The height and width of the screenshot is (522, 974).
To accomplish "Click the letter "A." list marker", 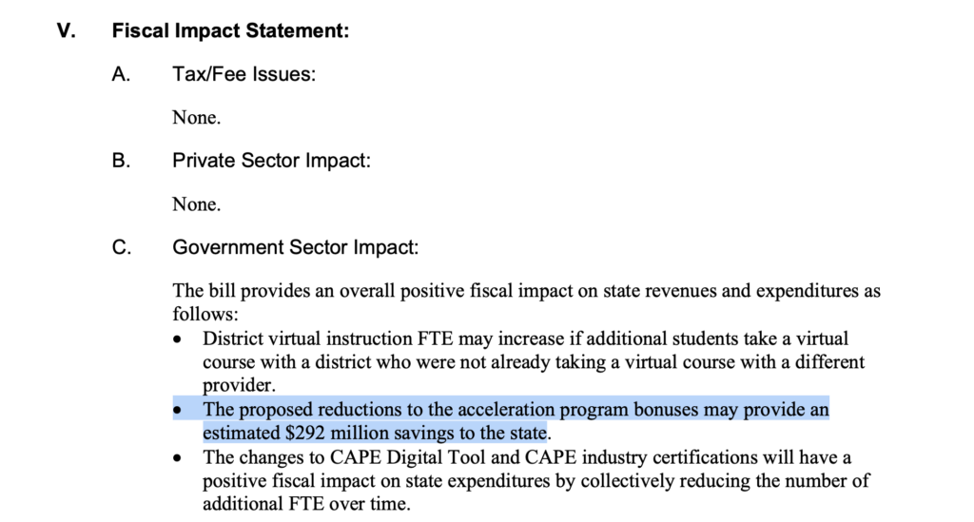I will pyautogui.click(x=121, y=74).
